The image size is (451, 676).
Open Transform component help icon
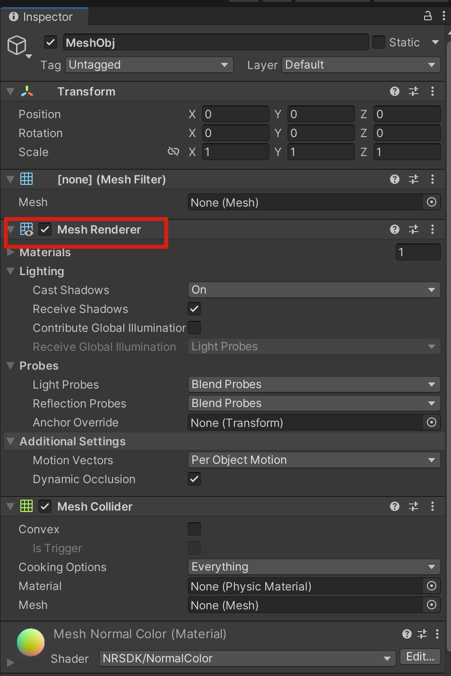pyautogui.click(x=395, y=91)
